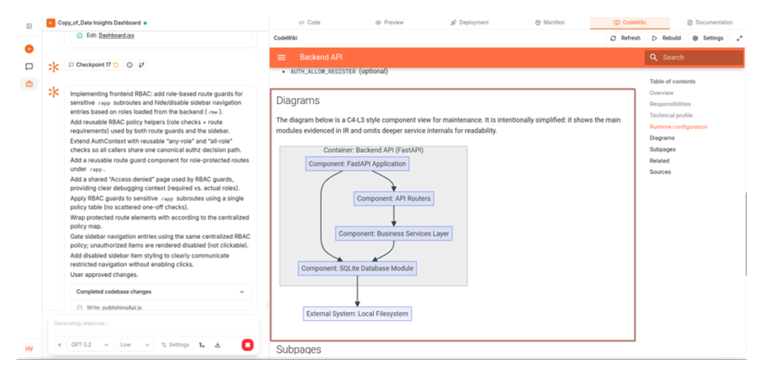The width and height of the screenshot is (764, 377).
Task: Click the API Routers diagram node
Action: coord(394,199)
